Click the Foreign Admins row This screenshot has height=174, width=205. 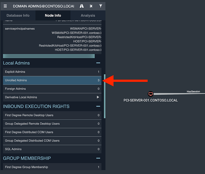[x=52, y=89]
